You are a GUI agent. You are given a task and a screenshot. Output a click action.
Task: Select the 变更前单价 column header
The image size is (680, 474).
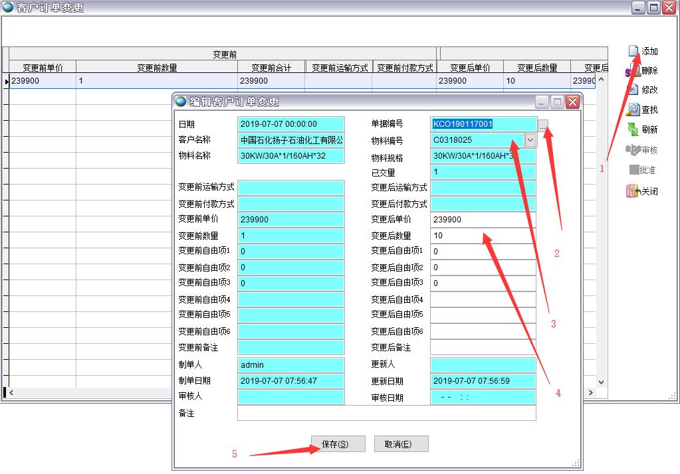[x=43, y=67]
